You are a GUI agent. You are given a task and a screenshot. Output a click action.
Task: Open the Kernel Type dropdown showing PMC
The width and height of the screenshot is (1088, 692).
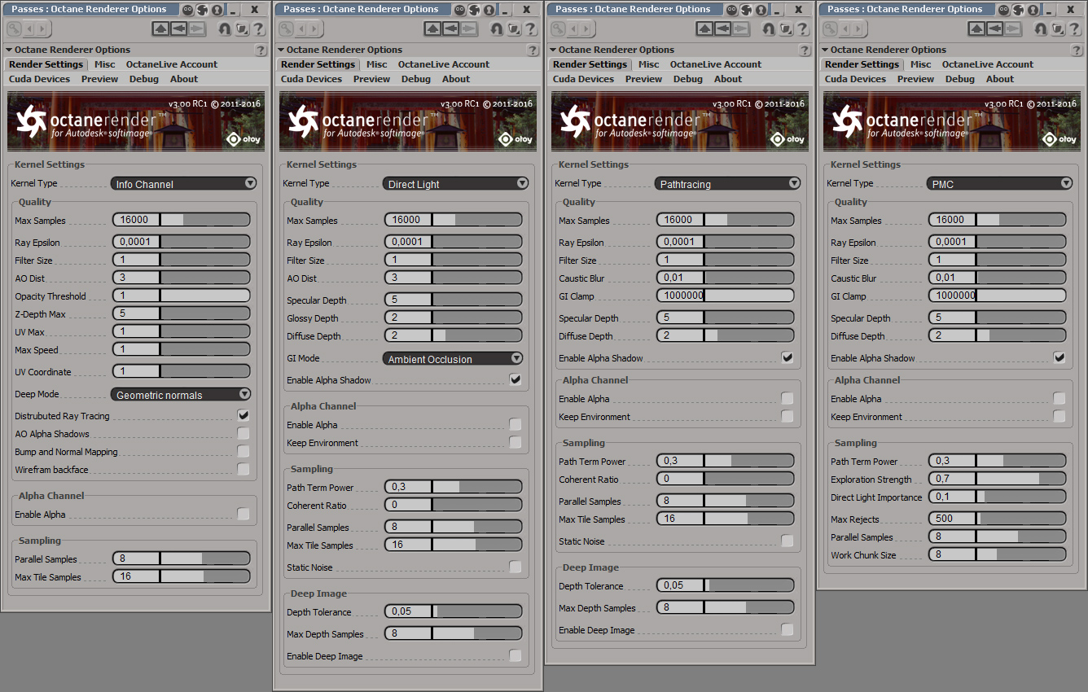coord(1000,184)
